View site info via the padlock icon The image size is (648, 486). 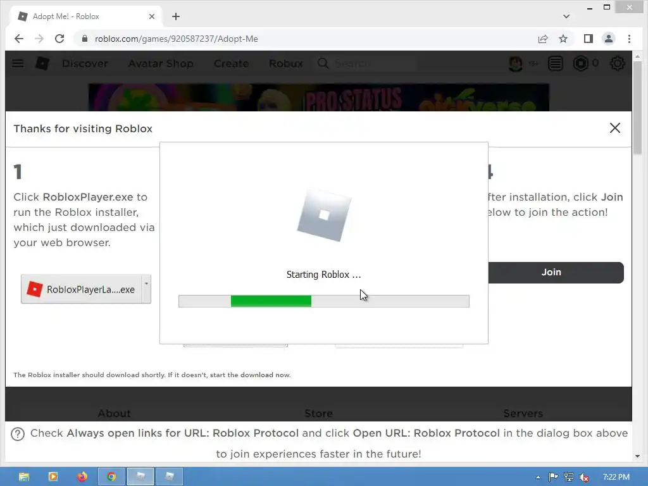85,39
